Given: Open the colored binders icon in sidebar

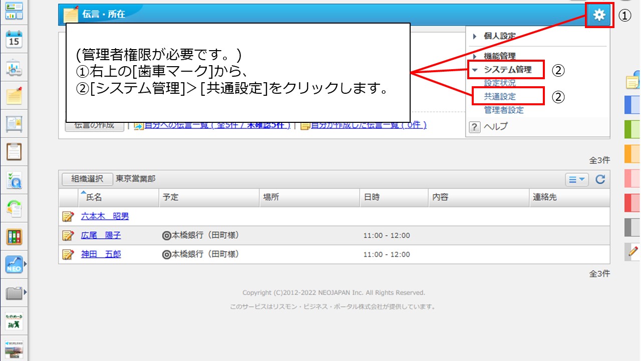Looking at the screenshot, I should point(14,236).
